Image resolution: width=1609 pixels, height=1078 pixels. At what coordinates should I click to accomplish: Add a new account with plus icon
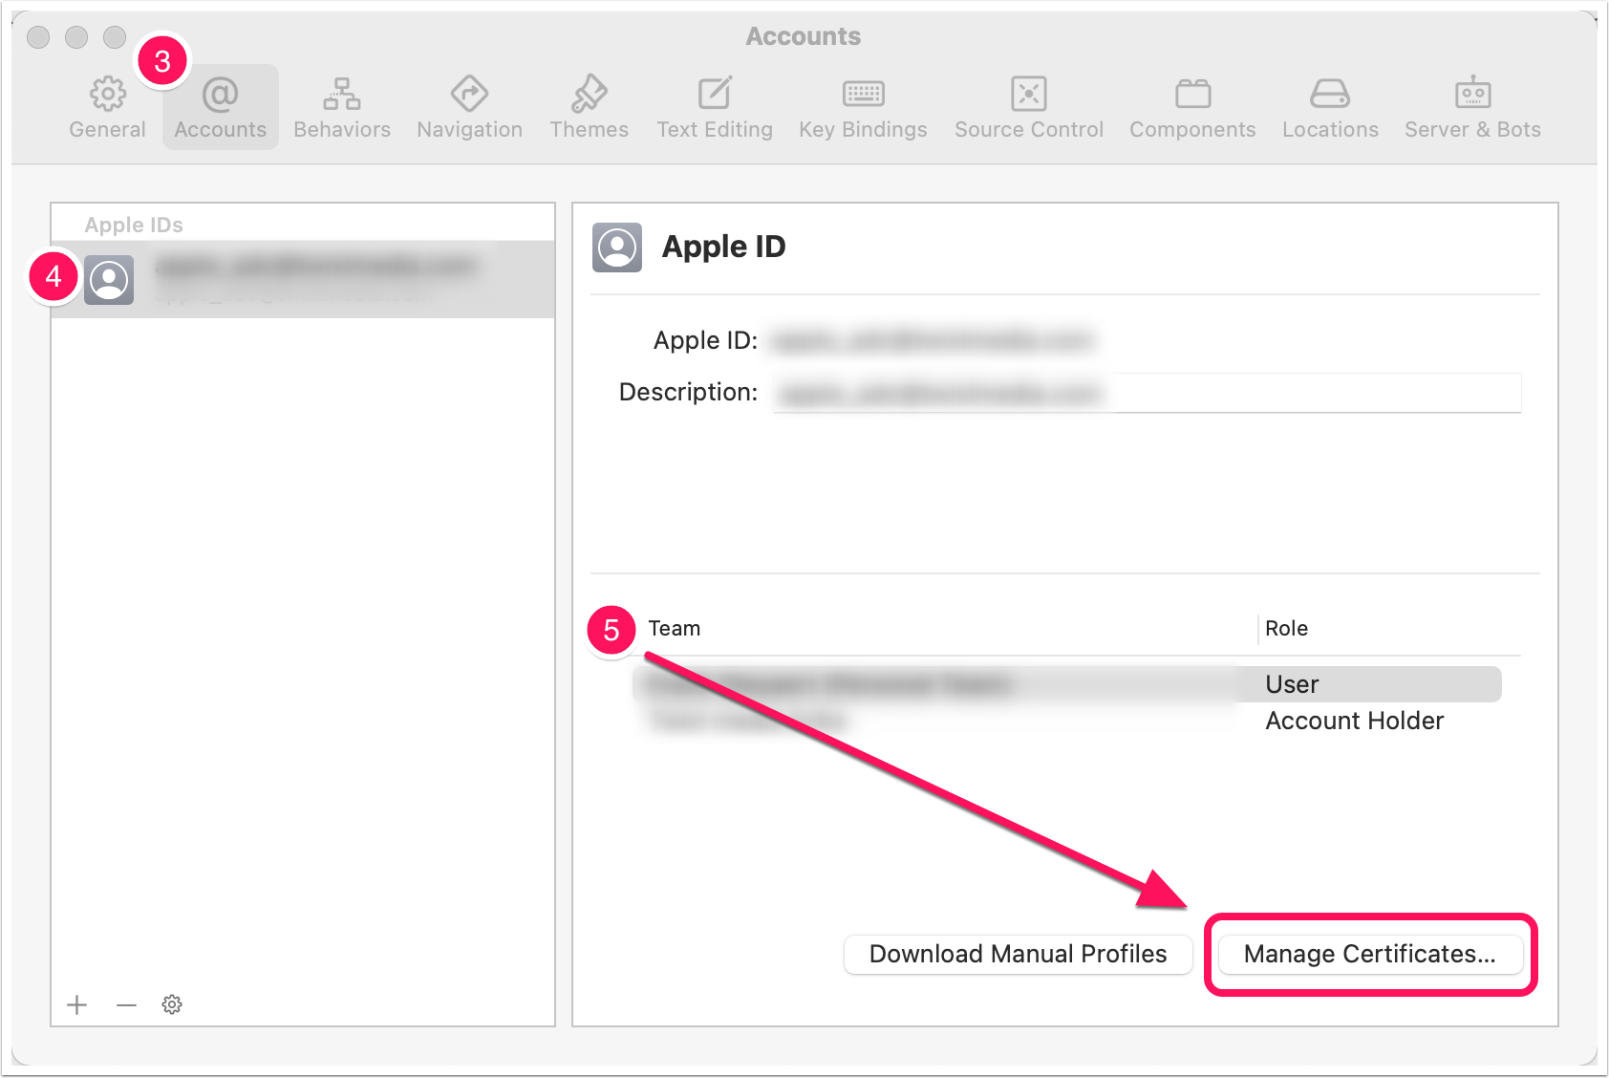click(77, 1004)
